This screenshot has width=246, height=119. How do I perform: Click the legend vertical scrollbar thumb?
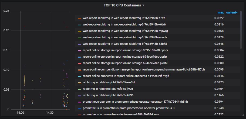(241, 29)
